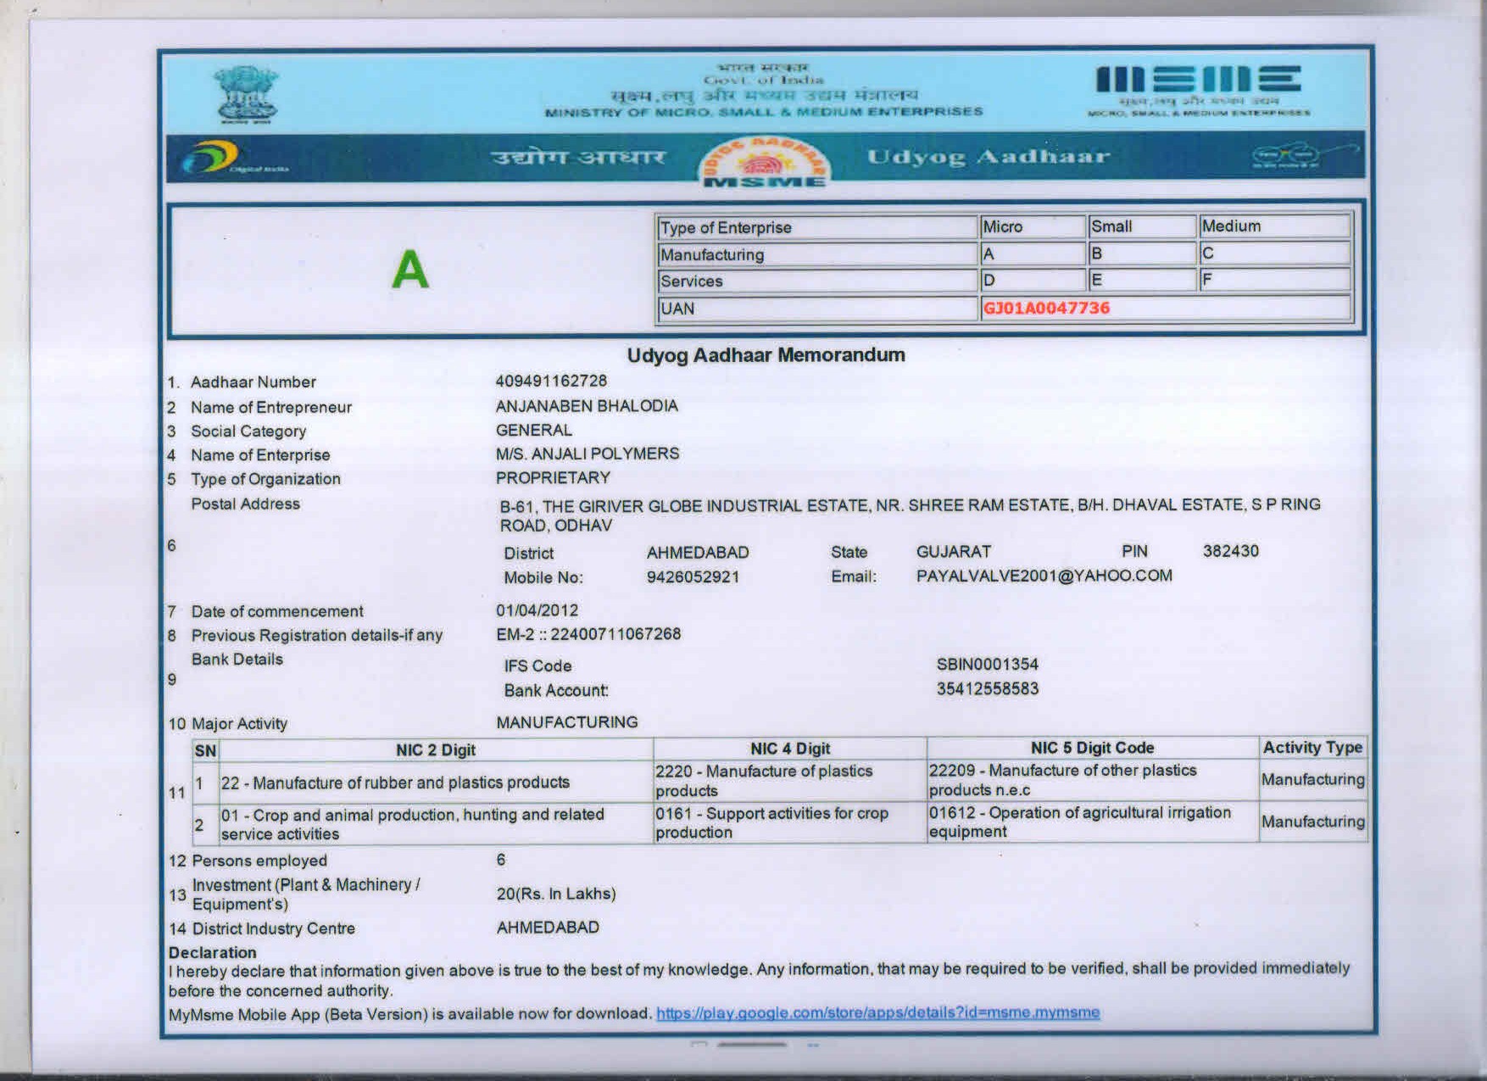Screen dimensions: 1487x1081
Task: Click the Micro column header cell
Action: pos(1033,226)
